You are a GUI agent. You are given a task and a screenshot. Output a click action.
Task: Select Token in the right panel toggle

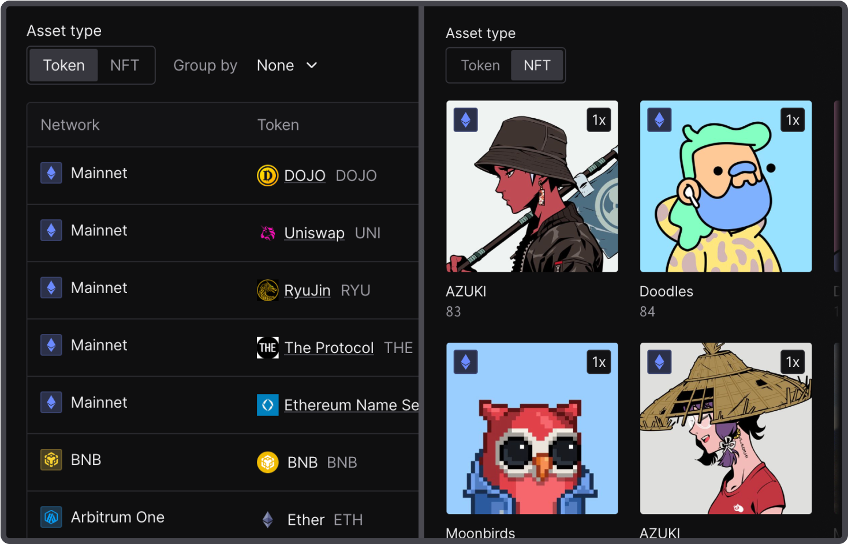pyautogui.click(x=480, y=65)
